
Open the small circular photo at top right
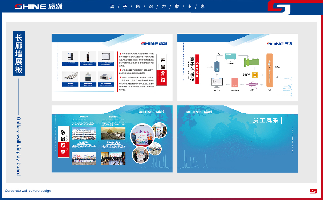(159, 130)
